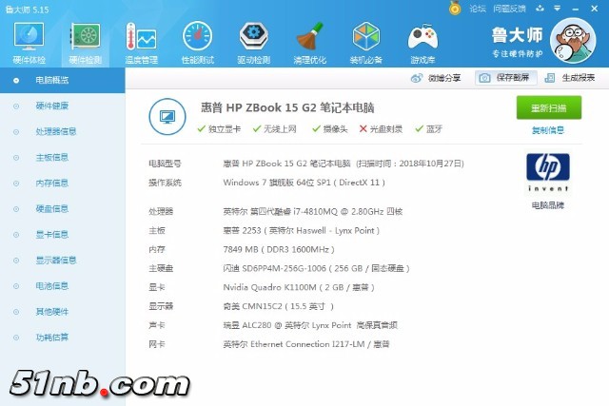
Task: Switch to 硬盘信息 sidebar section
Action: pos(51,208)
